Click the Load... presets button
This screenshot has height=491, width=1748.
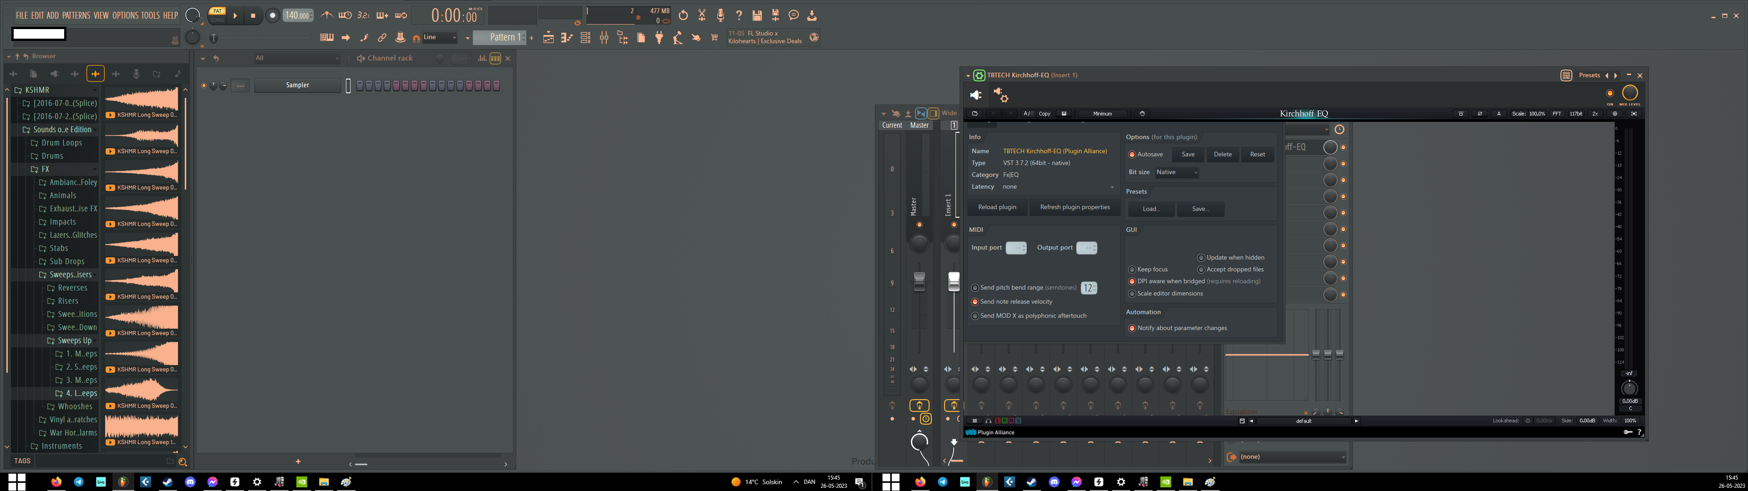[x=1151, y=209]
